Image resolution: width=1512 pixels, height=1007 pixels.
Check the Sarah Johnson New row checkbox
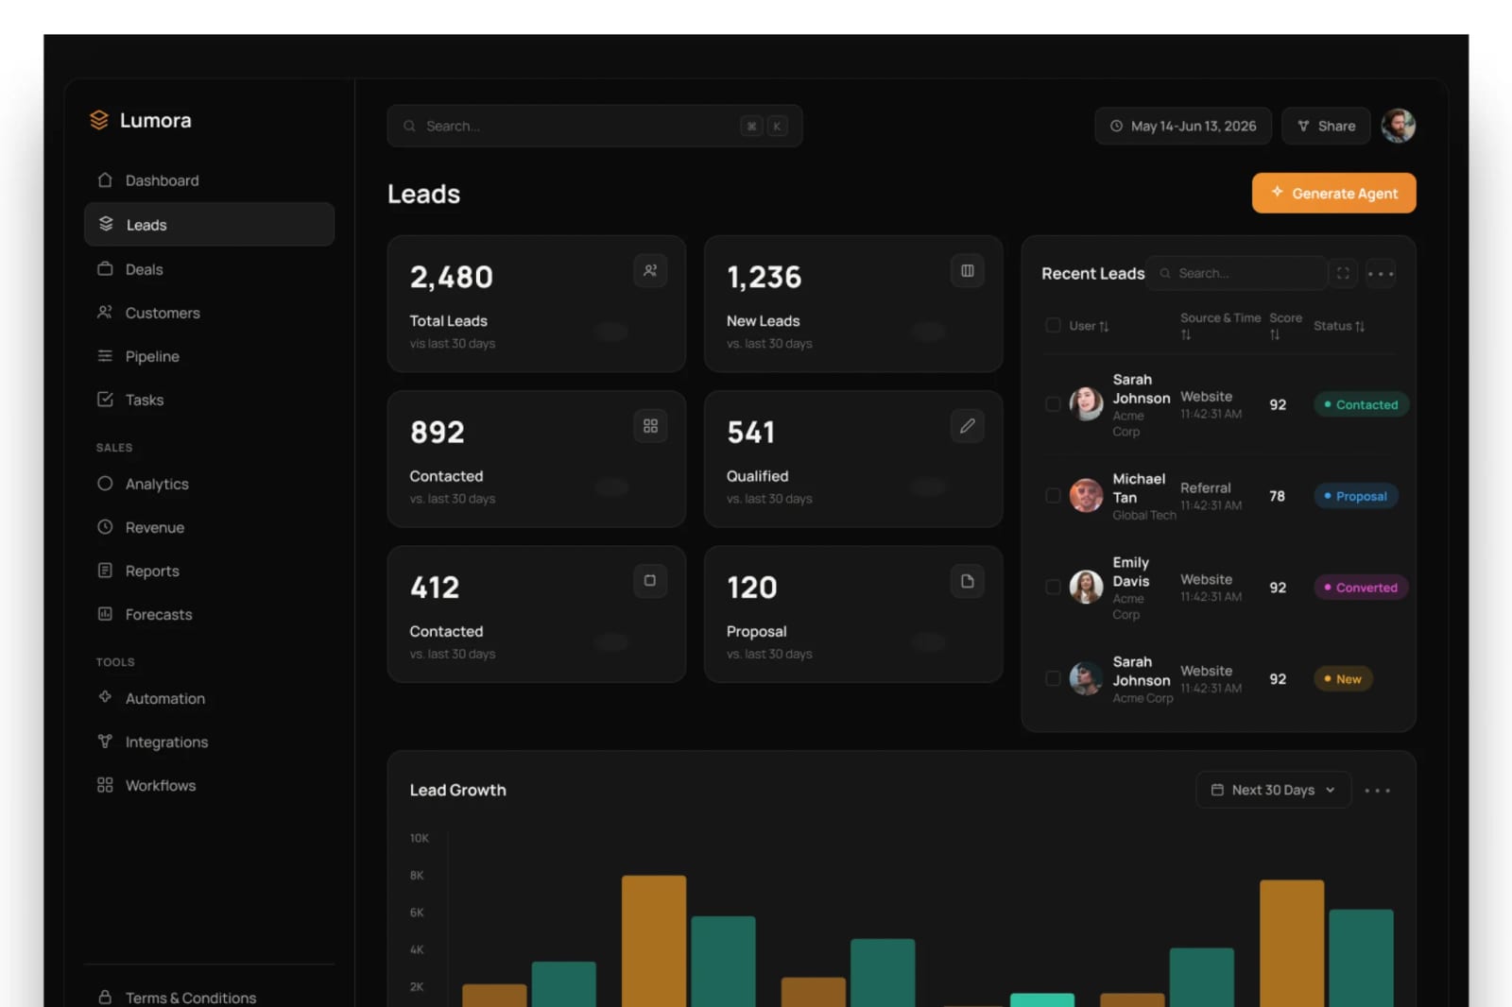point(1053,678)
